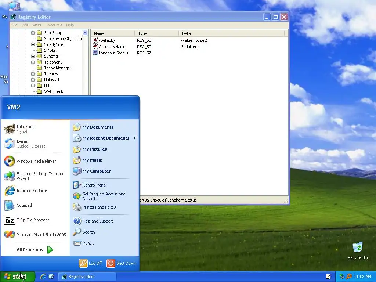Select the WebCheck registry key
376x282 pixels.
tap(54, 91)
